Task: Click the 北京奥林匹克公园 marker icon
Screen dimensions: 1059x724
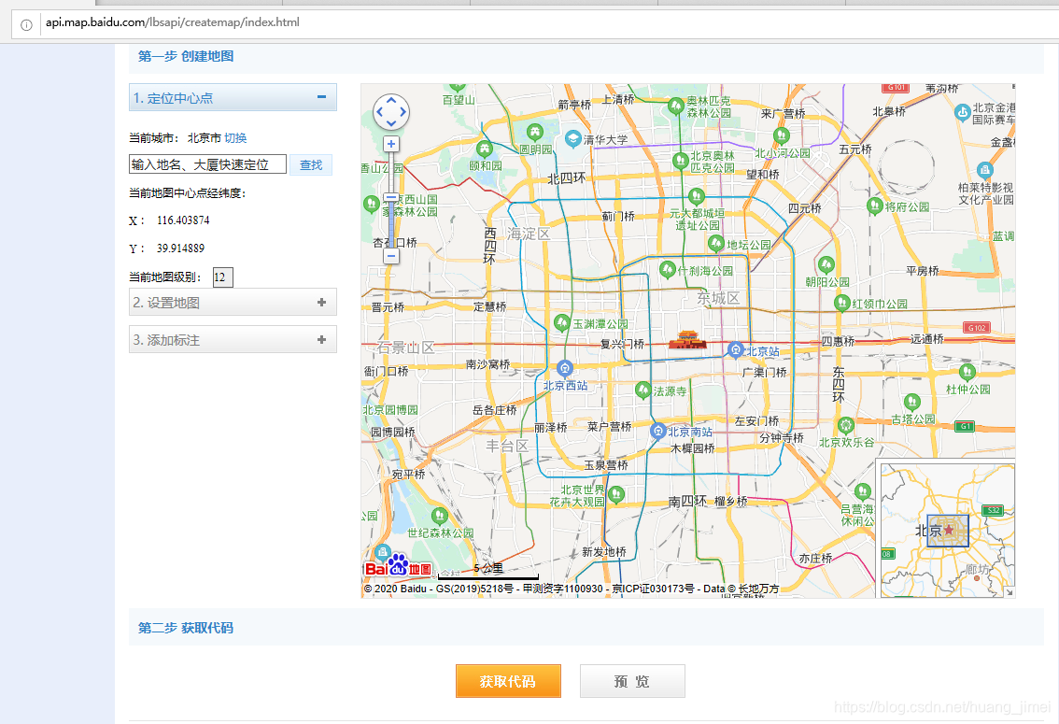Action: pyautogui.click(x=680, y=161)
